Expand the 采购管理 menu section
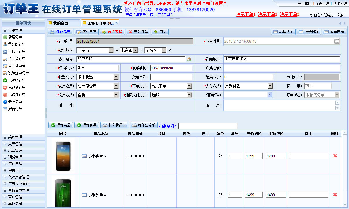The width and height of the screenshot is (349, 209). pyautogui.click(x=15, y=138)
